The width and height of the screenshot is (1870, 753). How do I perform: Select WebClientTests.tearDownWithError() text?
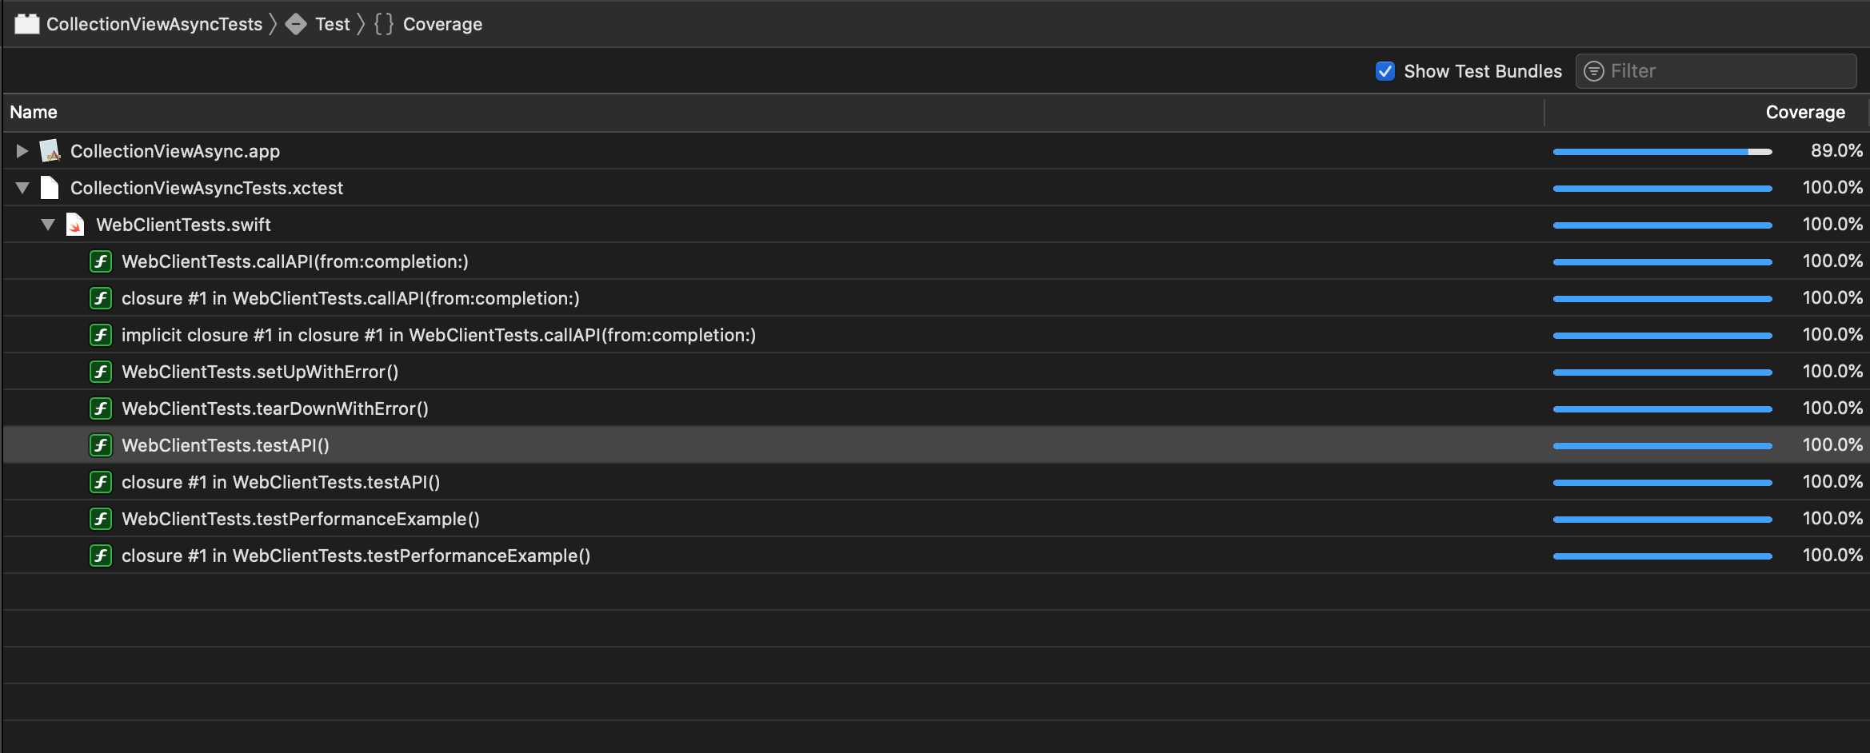(x=275, y=408)
